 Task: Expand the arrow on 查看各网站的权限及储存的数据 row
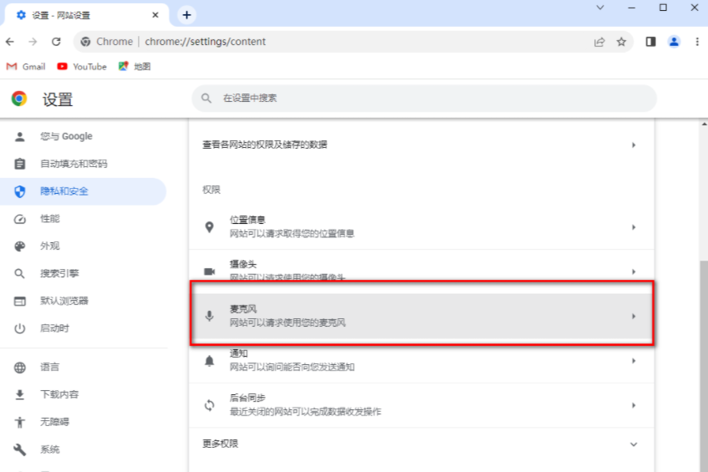(x=634, y=145)
